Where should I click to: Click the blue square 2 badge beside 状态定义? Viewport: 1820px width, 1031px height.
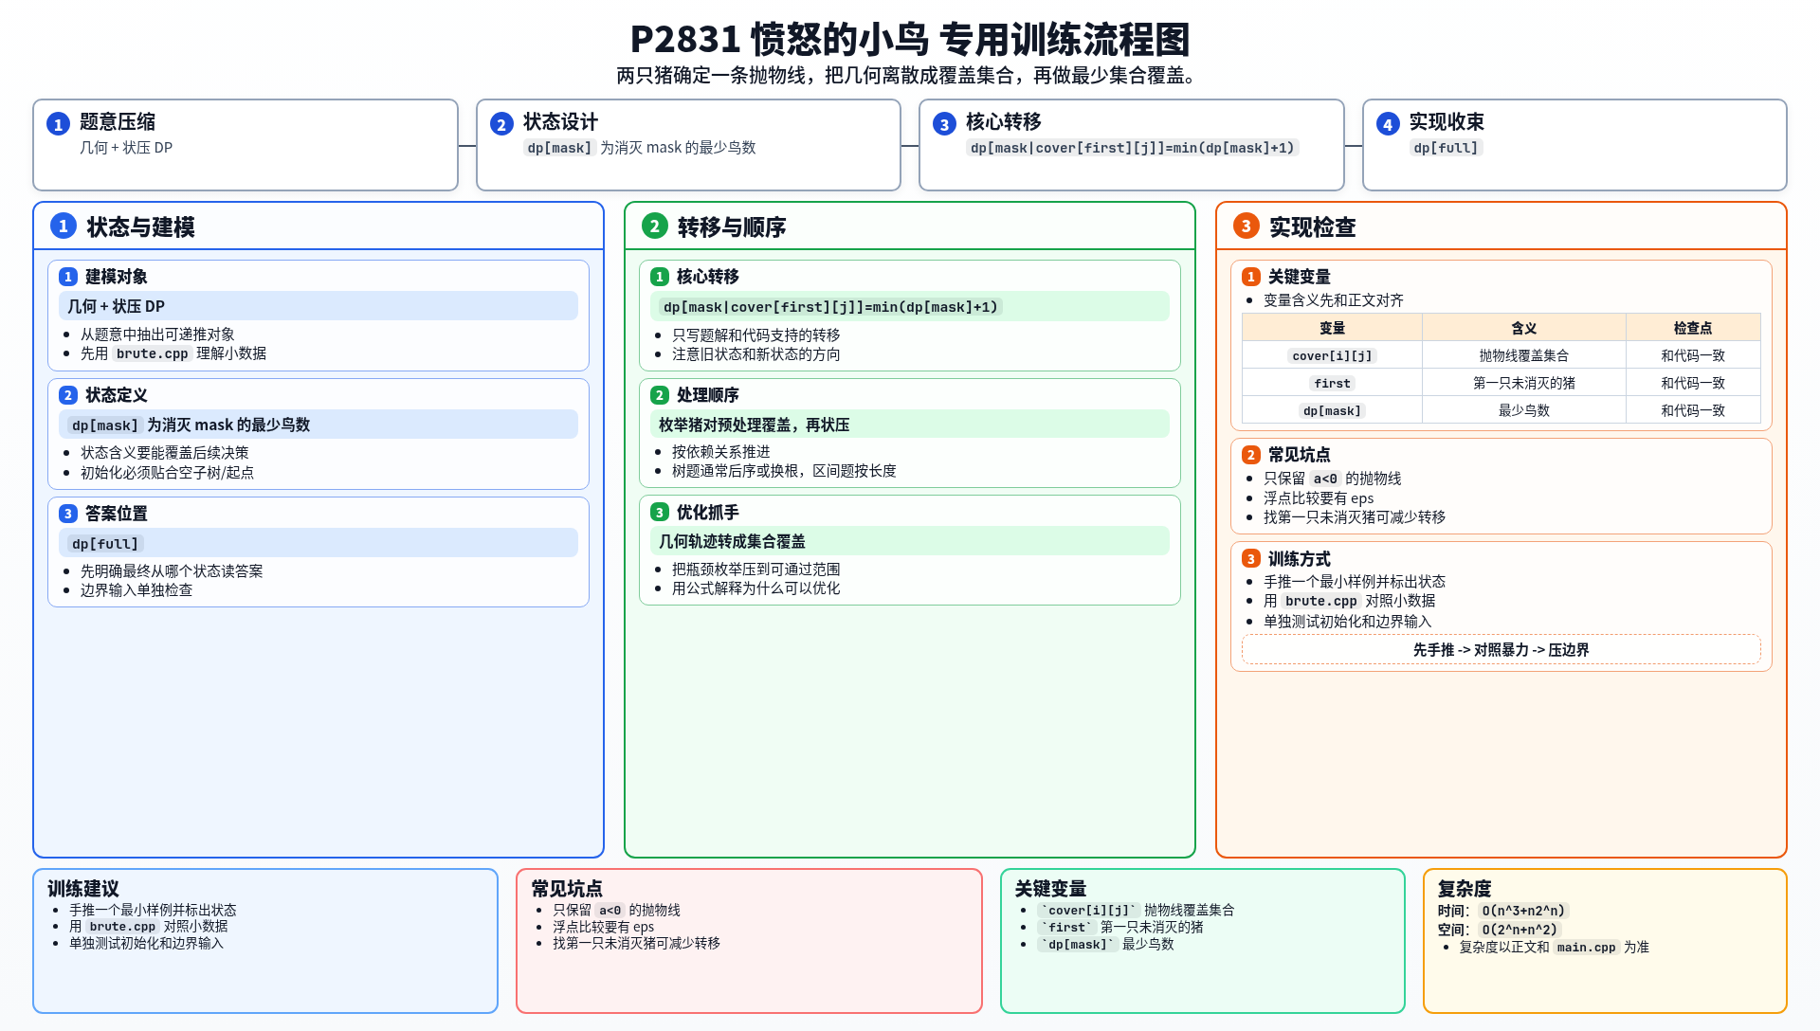[68, 395]
